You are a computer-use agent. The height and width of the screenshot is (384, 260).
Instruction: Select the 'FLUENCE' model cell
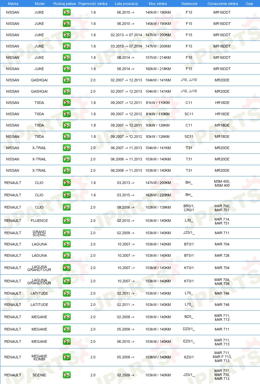coord(40,221)
